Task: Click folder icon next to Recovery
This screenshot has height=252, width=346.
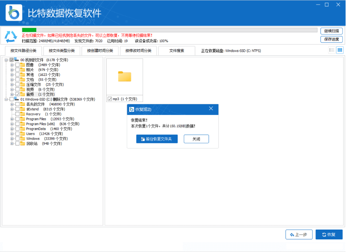Action: click(x=22, y=114)
